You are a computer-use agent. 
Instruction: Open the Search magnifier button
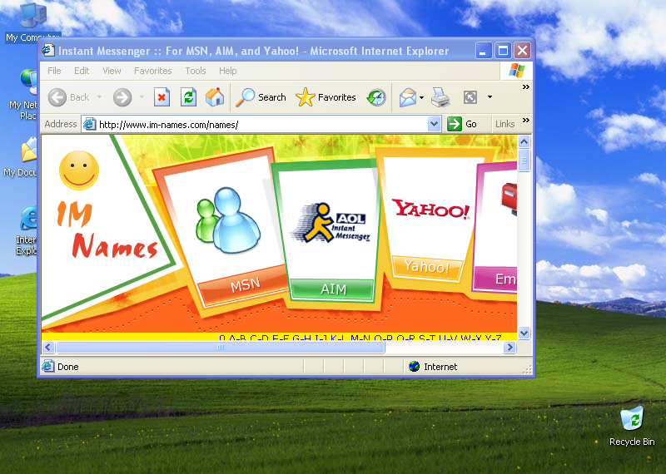click(x=261, y=97)
